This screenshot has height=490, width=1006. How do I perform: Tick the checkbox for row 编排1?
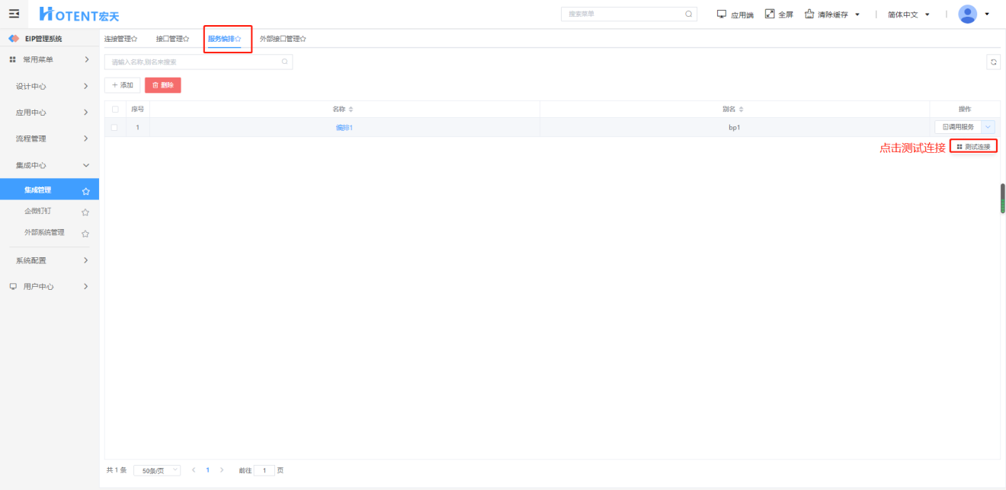coord(115,128)
